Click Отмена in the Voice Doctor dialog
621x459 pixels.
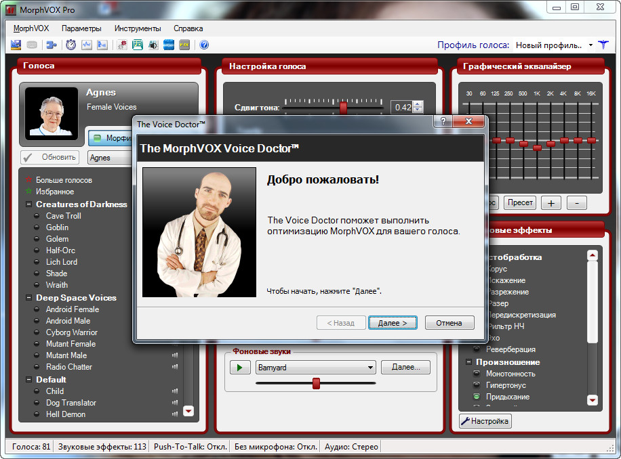[x=449, y=323]
